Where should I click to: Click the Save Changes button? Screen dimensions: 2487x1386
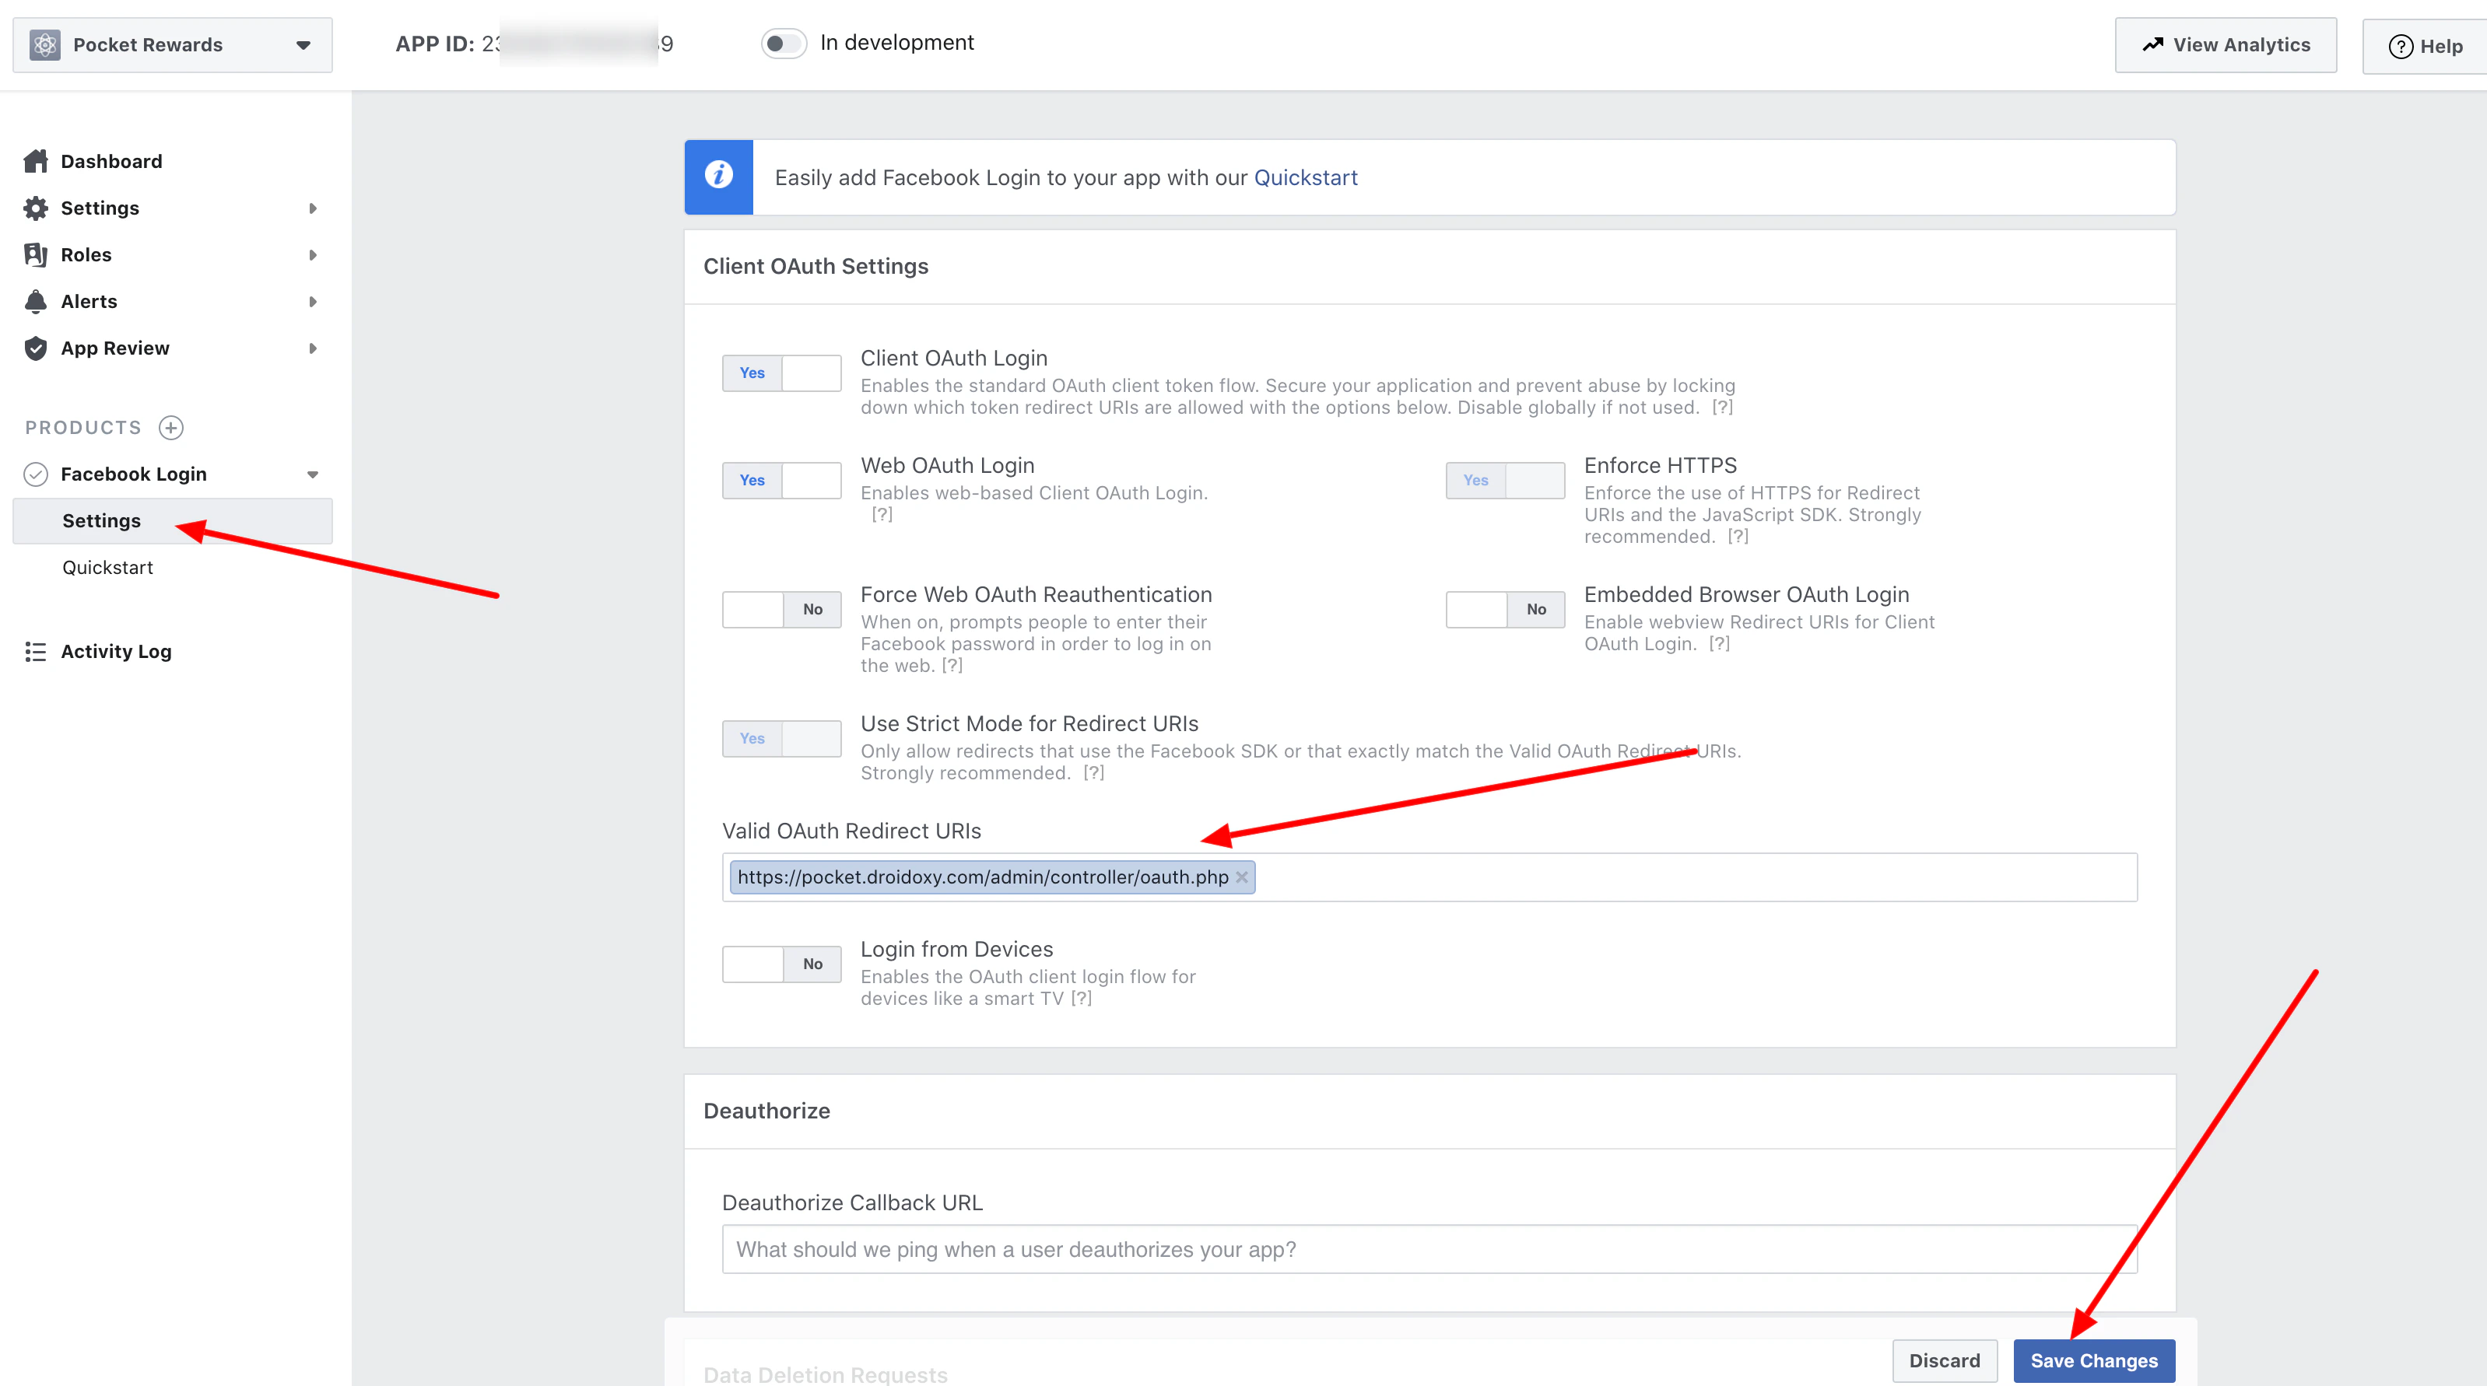(x=2094, y=1361)
